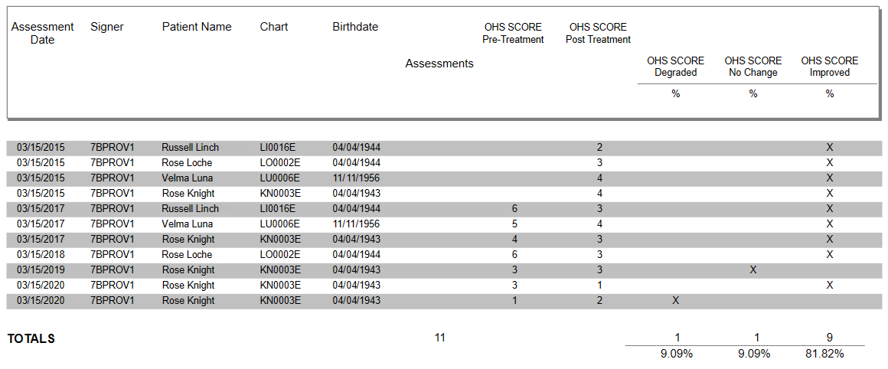Click the 03/15/2019 assessment date cell
Viewport: 888px width, 369px height.
41,270
